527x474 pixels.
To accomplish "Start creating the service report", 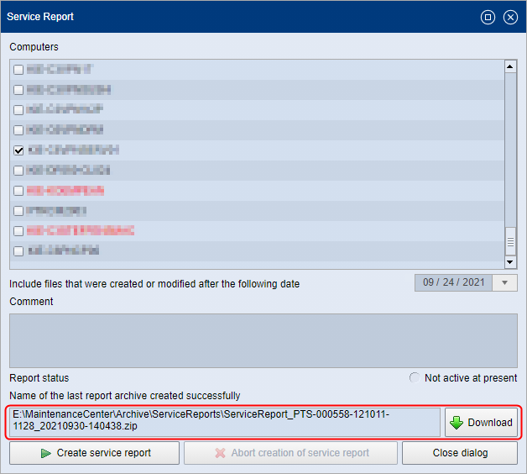I will tap(95, 453).
